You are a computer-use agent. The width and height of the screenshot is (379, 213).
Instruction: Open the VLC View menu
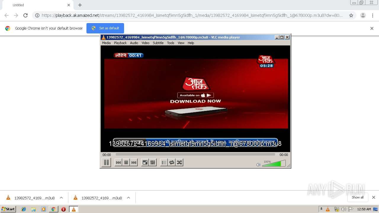click(x=181, y=43)
